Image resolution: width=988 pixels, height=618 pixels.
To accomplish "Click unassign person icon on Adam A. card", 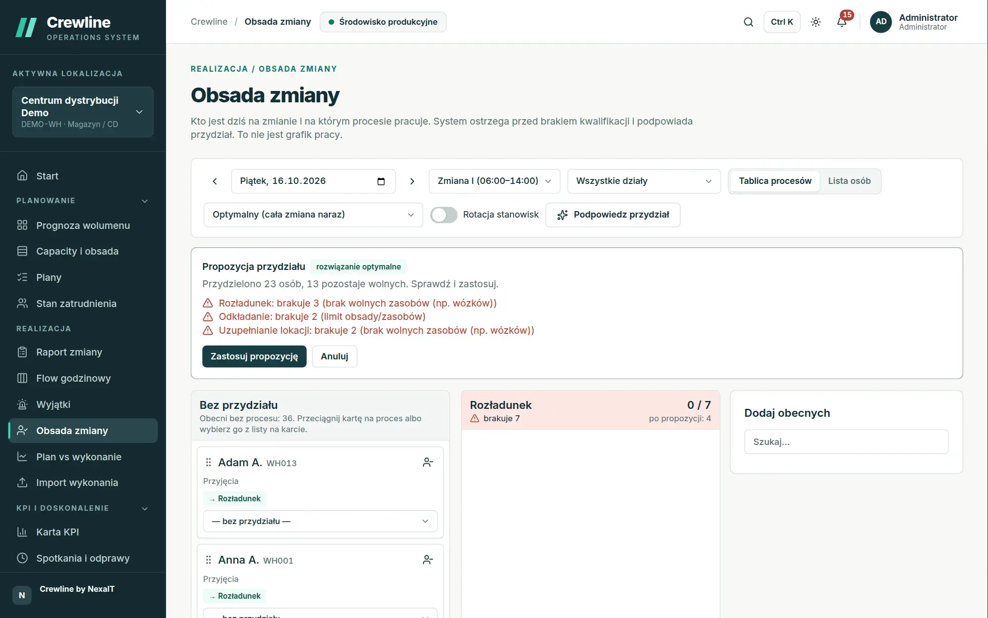I will click(x=428, y=462).
